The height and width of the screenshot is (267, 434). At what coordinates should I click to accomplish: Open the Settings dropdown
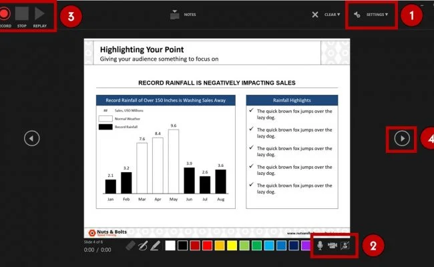(x=377, y=15)
